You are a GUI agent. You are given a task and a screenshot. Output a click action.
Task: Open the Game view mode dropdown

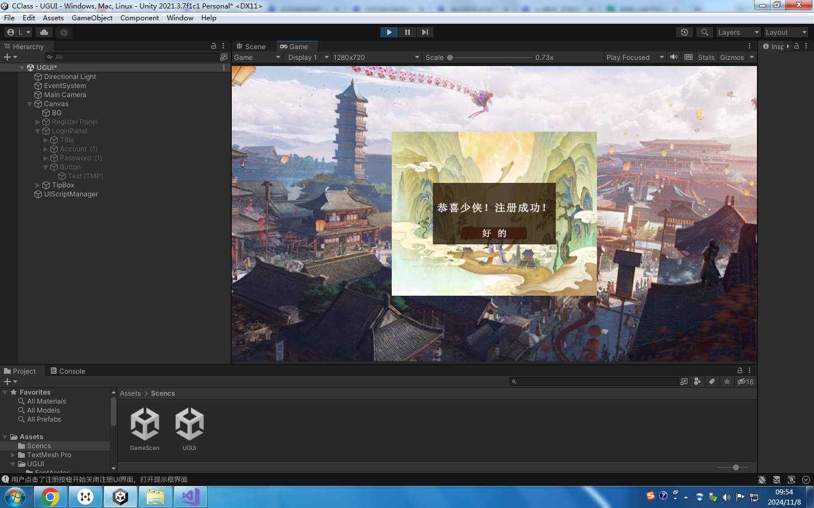coord(257,57)
